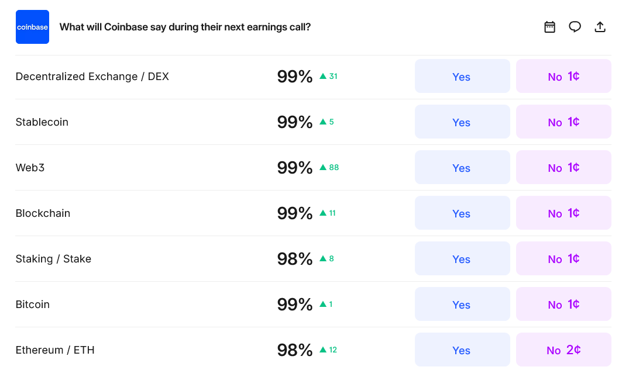Open the Coinbase earnings call question title
The image size is (622, 370).
(x=186, y=27)
